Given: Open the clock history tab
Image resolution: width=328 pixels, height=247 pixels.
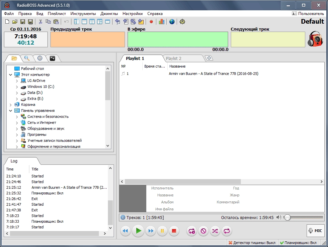Looking at the screenshot, I should [x=40, y=58].
